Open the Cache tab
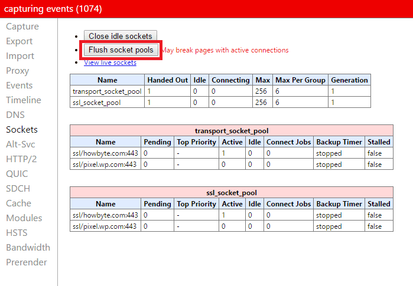The height and width of the screenshot is (286, 413). pyautogui.click(x=19, y=203)
